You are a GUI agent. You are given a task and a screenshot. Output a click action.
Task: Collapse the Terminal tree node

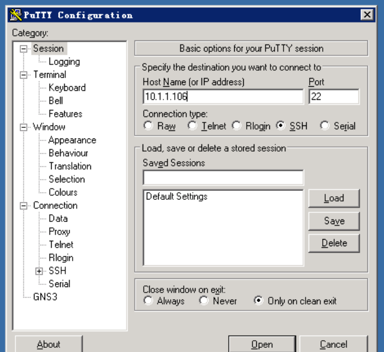(x=24, y=75)
